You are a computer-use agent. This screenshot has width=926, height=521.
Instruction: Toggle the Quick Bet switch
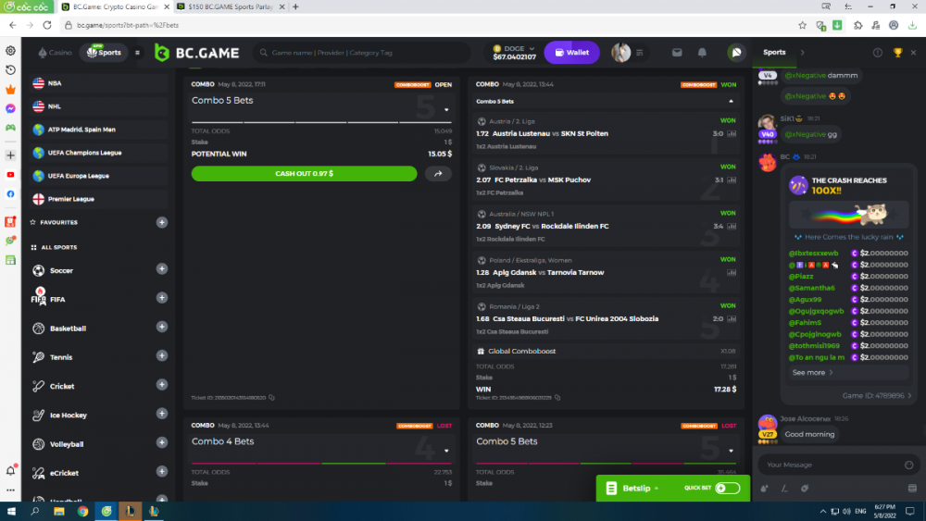(728, 488)
